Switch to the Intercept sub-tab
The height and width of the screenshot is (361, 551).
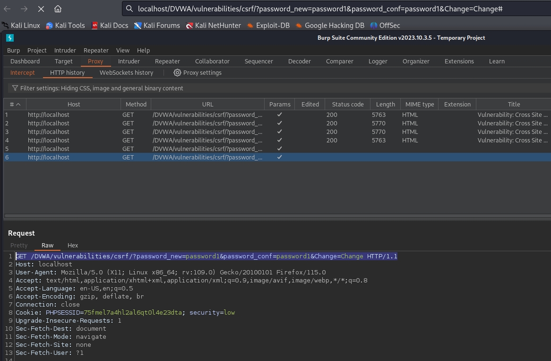23,73
